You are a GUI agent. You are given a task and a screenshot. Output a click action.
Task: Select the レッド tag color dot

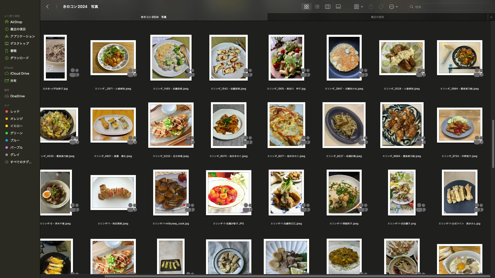(7, 111)
